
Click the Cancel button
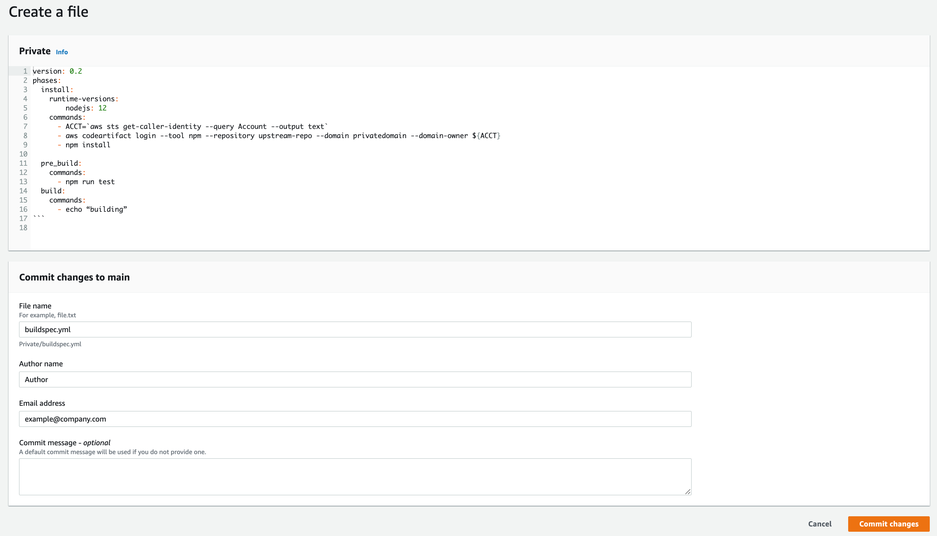pos(821,524)
